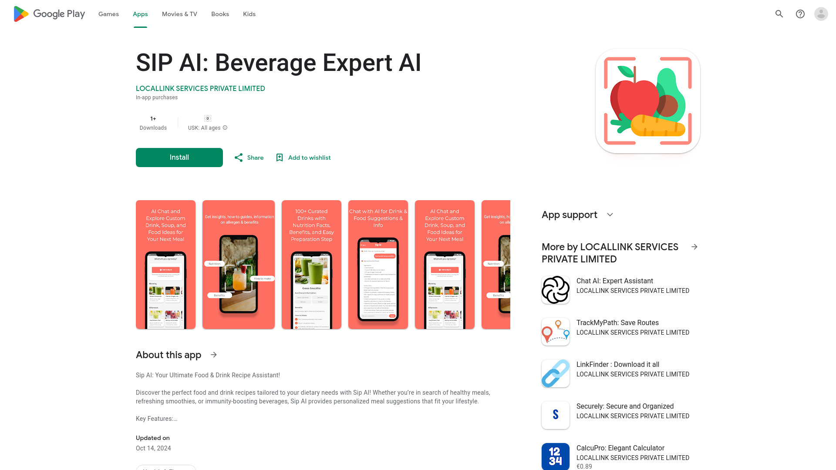
Task: Click the Add to wishlist bookmark icon
Action: pyautogui.click(x=279, y=157)
